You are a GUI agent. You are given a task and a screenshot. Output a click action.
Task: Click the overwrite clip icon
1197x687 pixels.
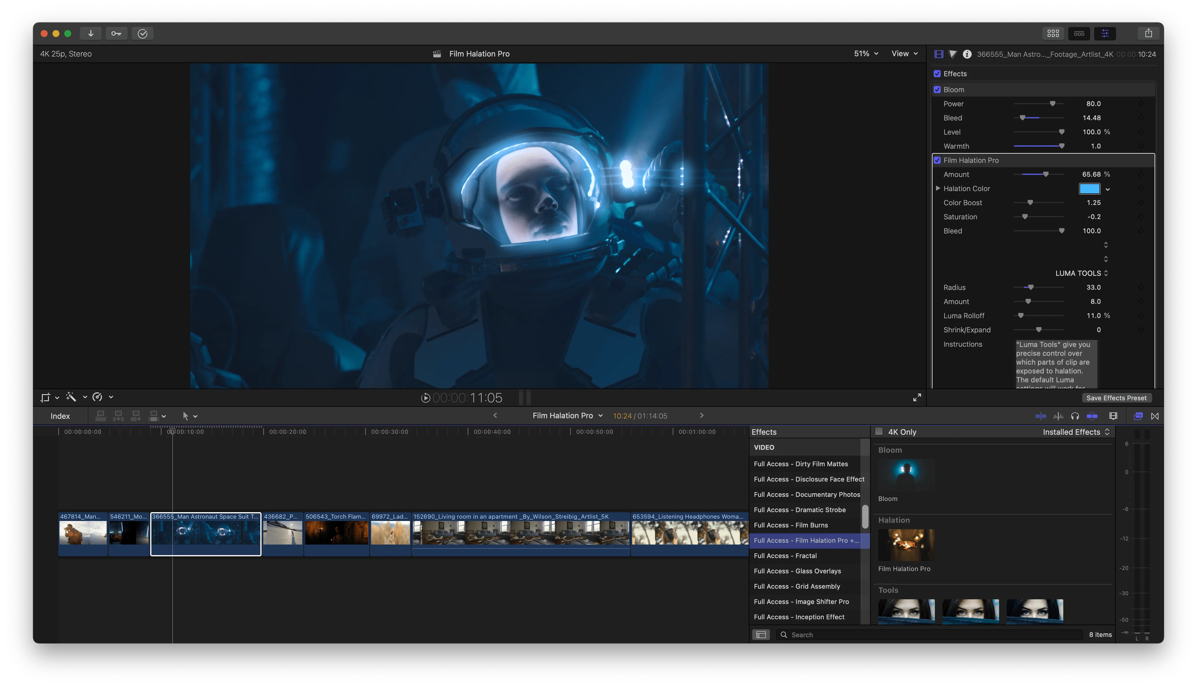point(153,416)
